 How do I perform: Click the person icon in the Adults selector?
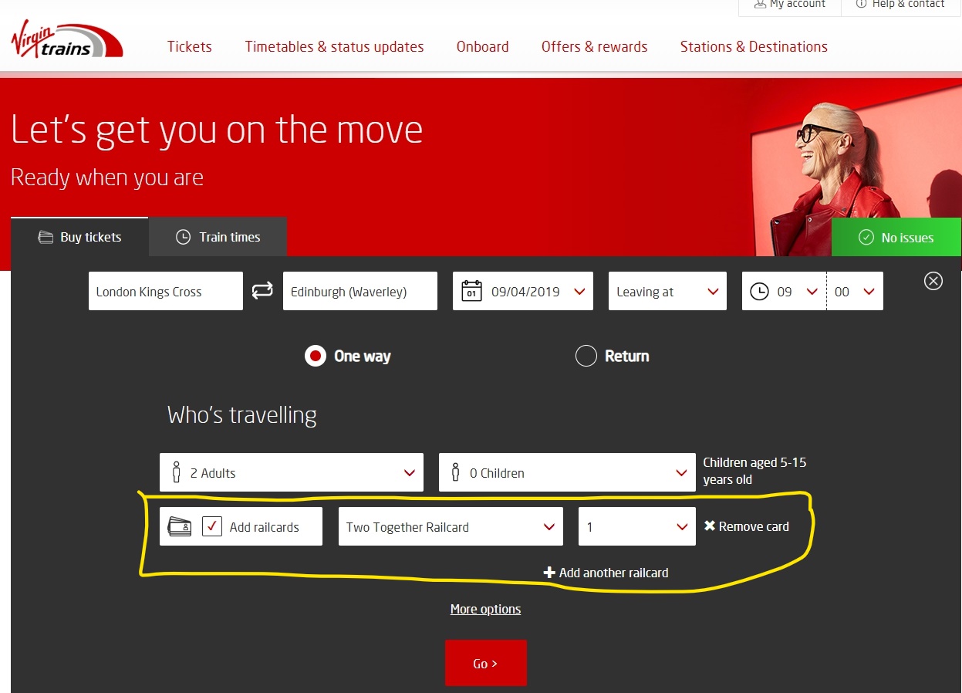tap(176, 472)
